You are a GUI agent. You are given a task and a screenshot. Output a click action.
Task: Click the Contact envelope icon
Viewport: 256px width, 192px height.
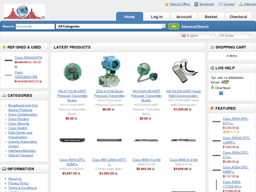point(220,4)
